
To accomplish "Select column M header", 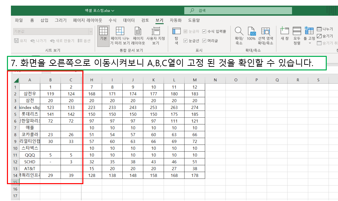I will tap(195, 80).
